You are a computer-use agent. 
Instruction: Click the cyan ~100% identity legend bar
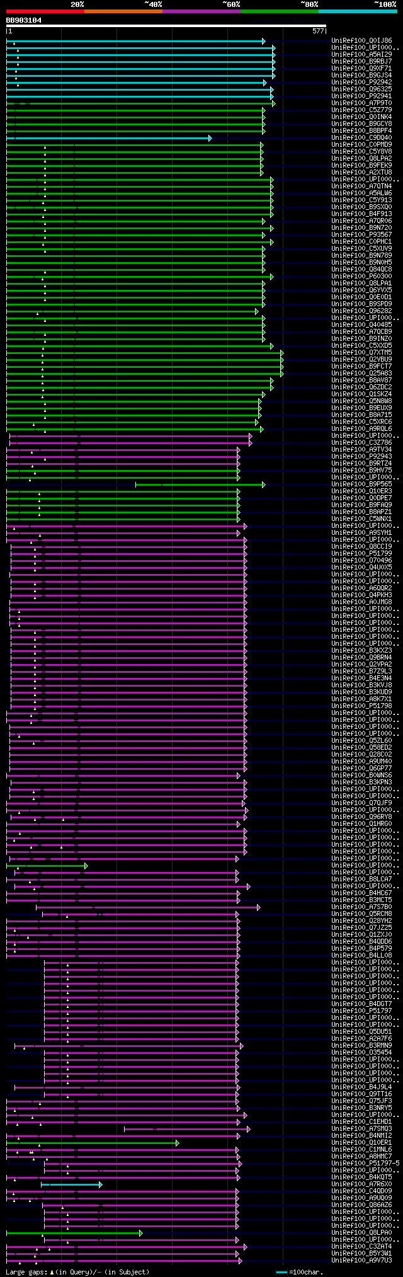click(358, 11)
